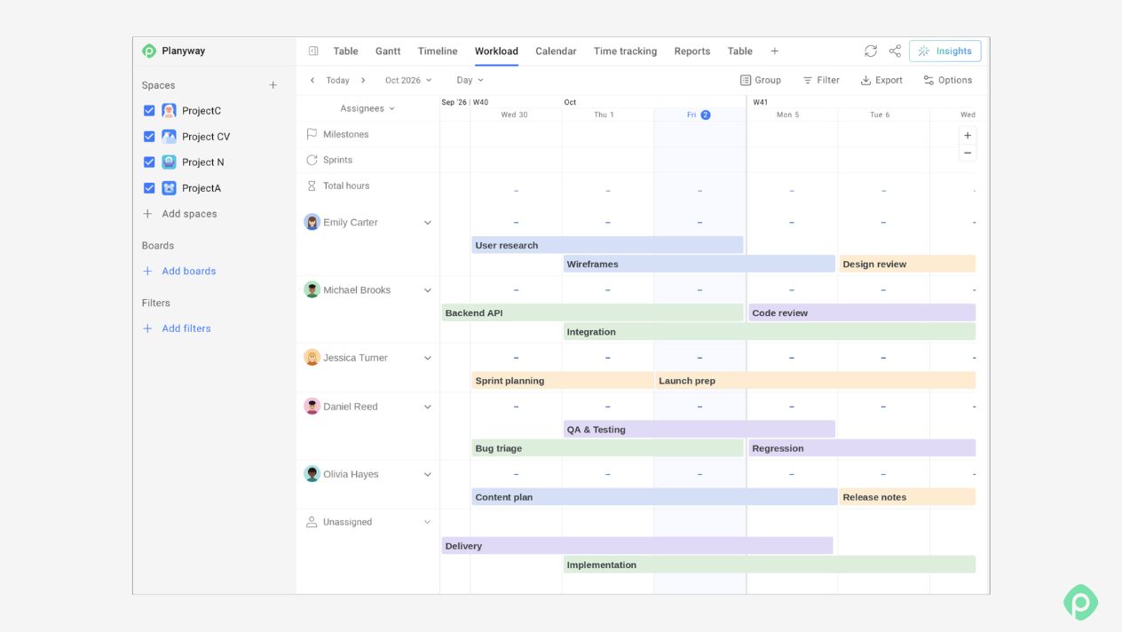The width and height of the screenshot is (1122, 632).
Task: Open the Day scale dropdown
Action: point(470,80)
